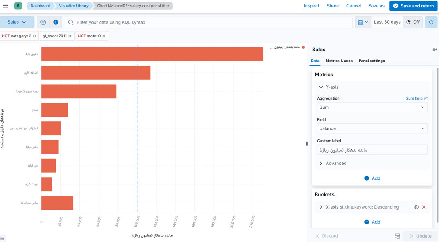Click Save and return button
Viewport: 439px width, 242px height.
[413, 6]
